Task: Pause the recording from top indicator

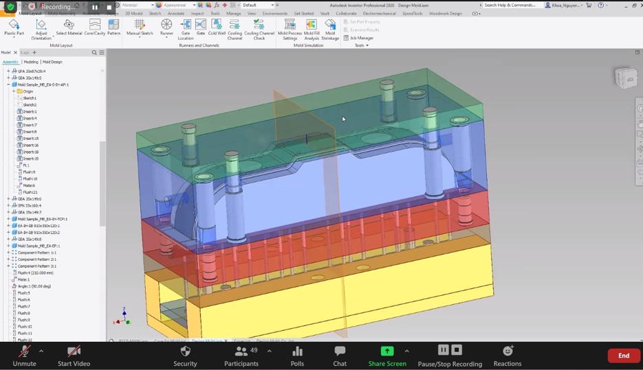Action: (x=95, y=7)
